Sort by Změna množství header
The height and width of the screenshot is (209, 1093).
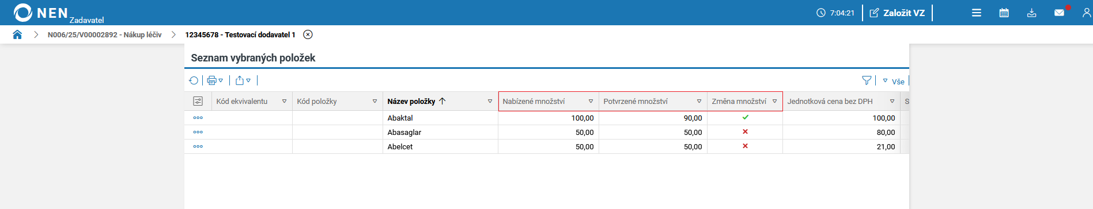(x=739, y=101)
